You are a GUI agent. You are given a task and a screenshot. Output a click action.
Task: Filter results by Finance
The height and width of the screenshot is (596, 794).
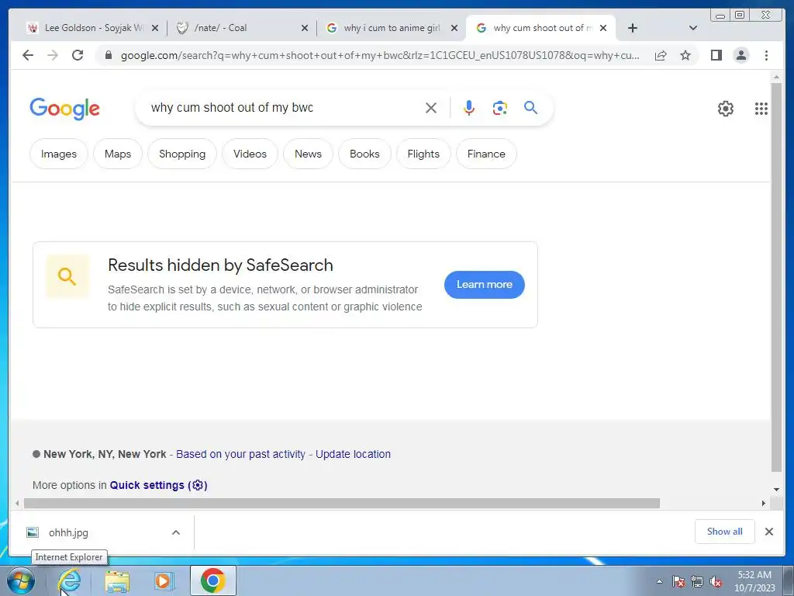pyautogui.click(x=486, y=154)
